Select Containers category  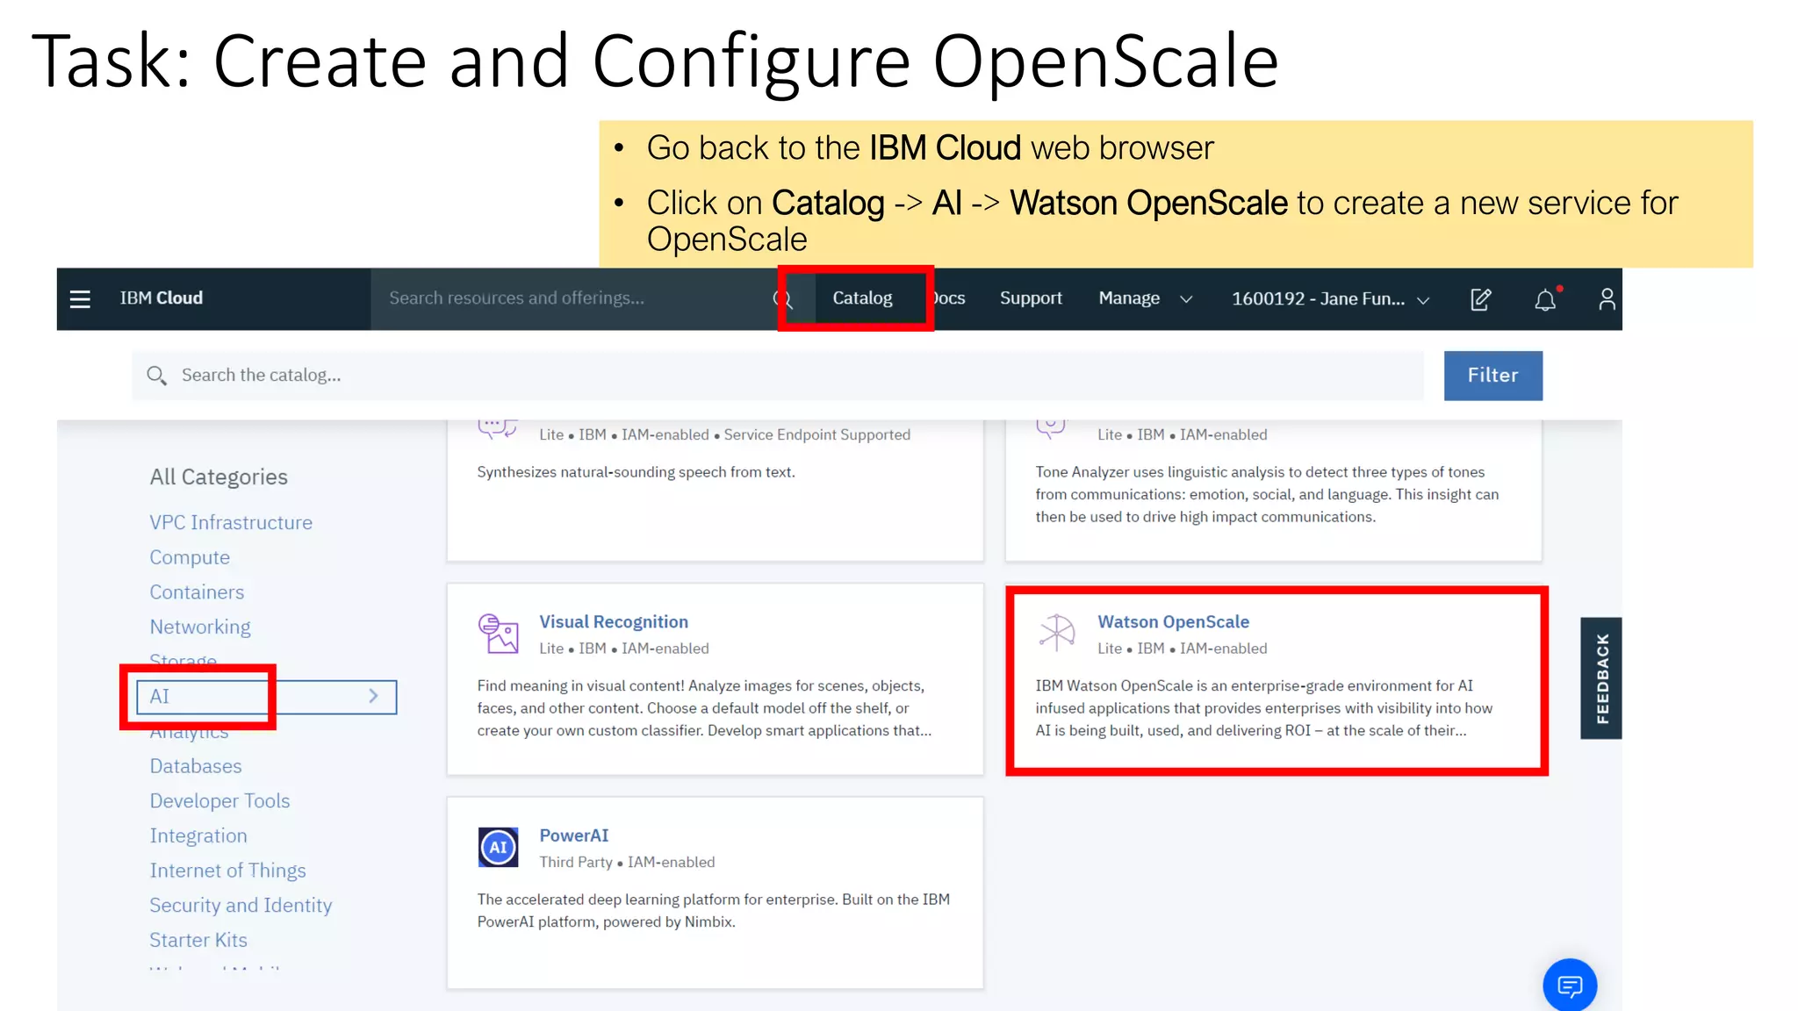[197, 592]
